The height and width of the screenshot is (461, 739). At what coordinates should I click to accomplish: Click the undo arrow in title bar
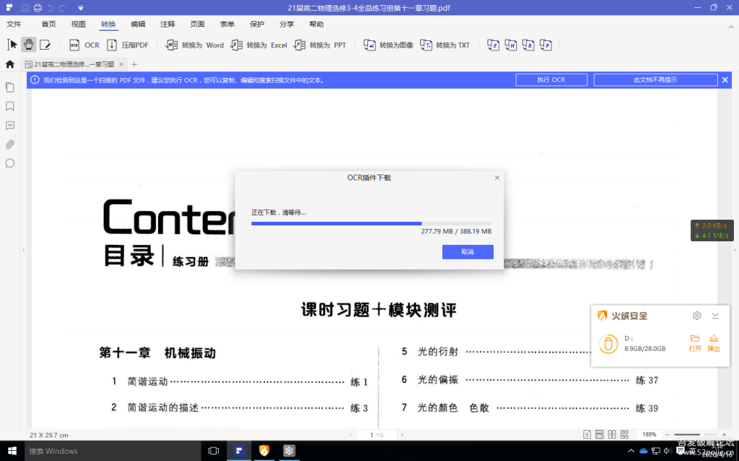[50, 7]
